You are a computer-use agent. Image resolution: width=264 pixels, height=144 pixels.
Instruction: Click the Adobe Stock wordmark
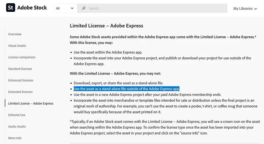click(x=32, y=8)
